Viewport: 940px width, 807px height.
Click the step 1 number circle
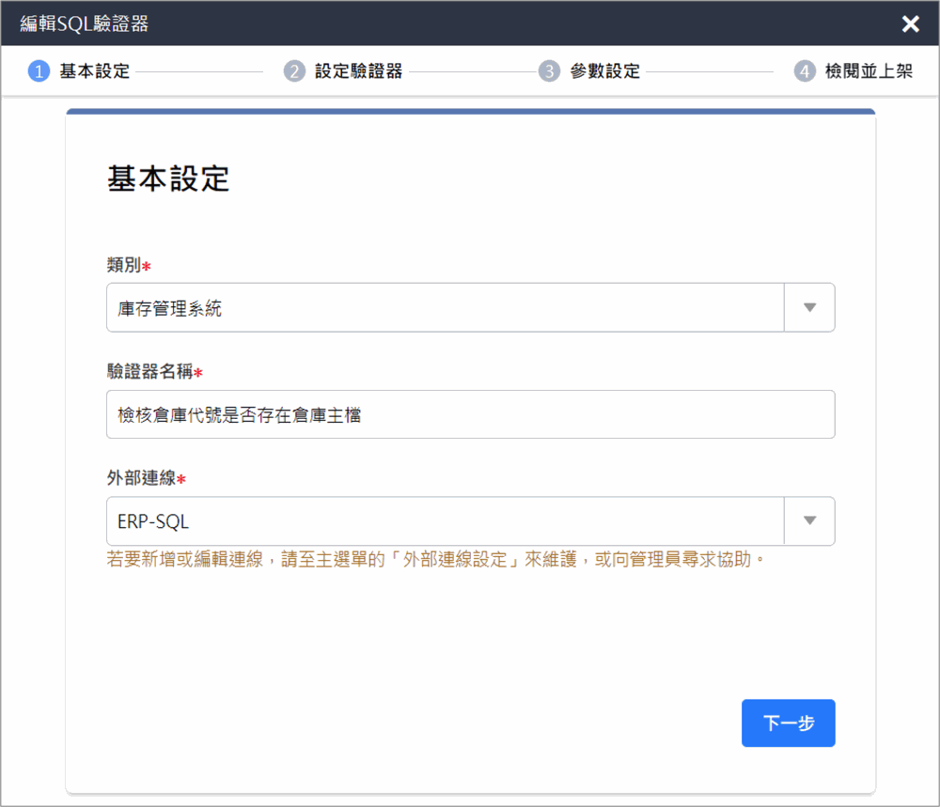(39, 71)
